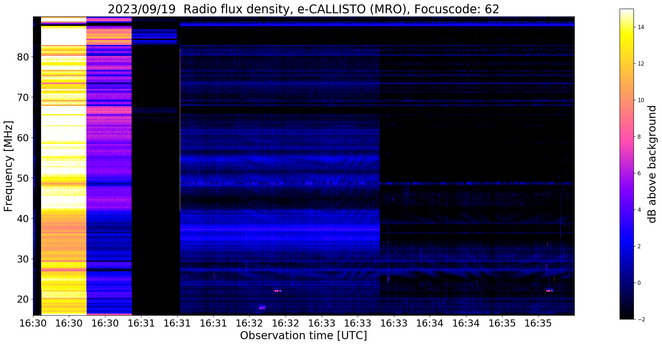The height and width of the screenshot is (345, 662).
Task: Click the colorbar tick labeled 14
Action: (x=640, y=27)
